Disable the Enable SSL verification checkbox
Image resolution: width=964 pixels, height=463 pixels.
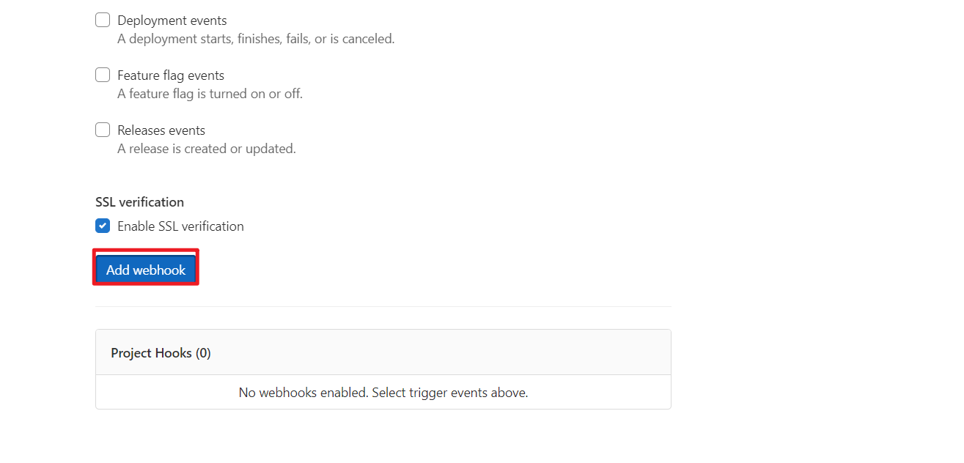[x=103, y=226]
